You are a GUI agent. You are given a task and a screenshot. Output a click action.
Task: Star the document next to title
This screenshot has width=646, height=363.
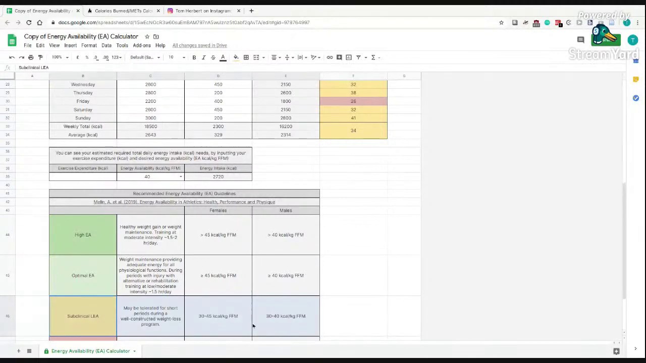click(x=147, y=36)
